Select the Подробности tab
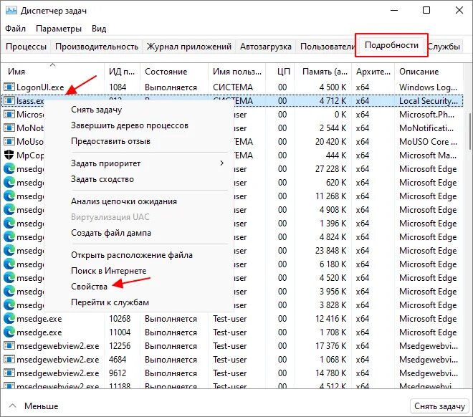Image resolution: width=473 pixels, height=417 pixels. pos(391,45)
